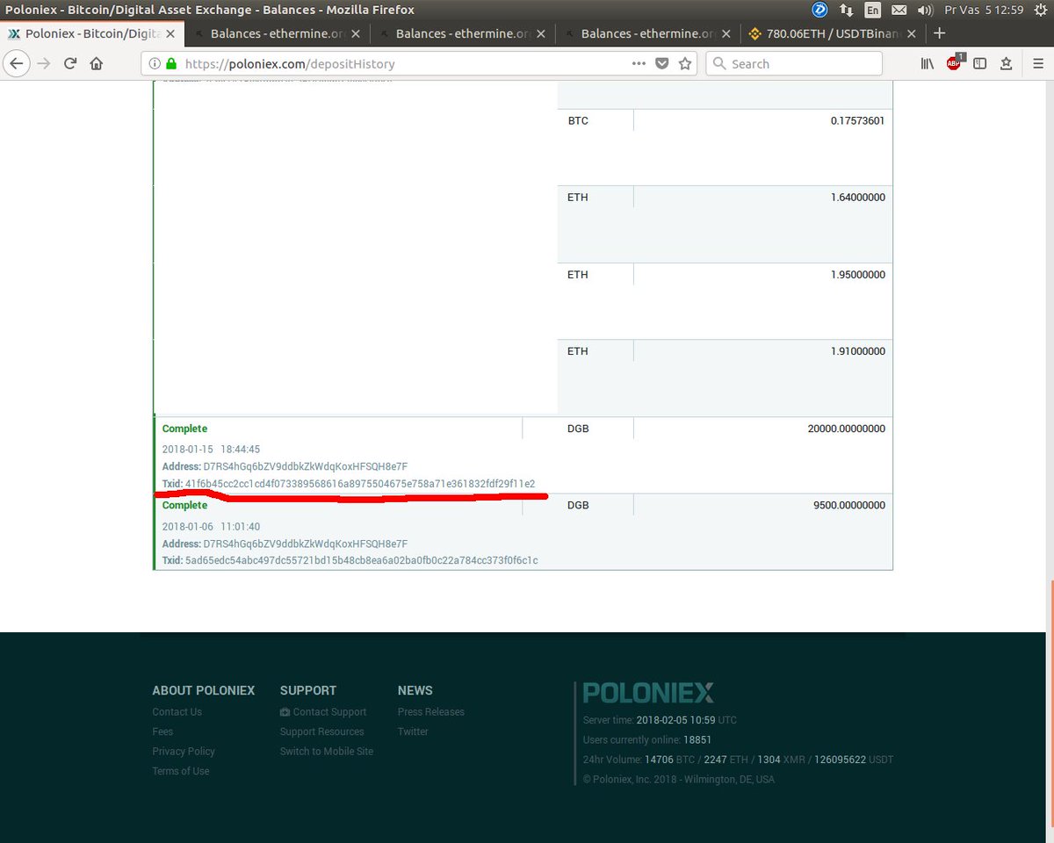
Task: Click the 1.91000000 ETH amount
Action: tap(857, 351)
